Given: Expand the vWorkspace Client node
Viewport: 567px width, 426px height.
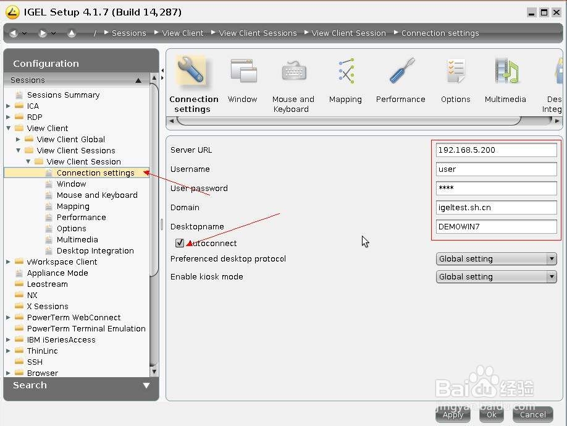Looking at the screenshot, I should pyautogui.click(x=8, y=262).
